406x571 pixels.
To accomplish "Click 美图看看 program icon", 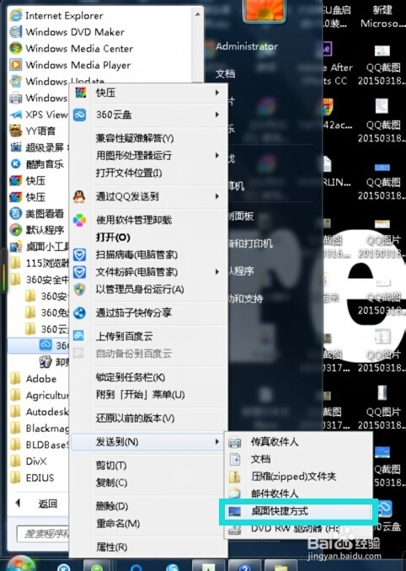I will tap(16, 213).
